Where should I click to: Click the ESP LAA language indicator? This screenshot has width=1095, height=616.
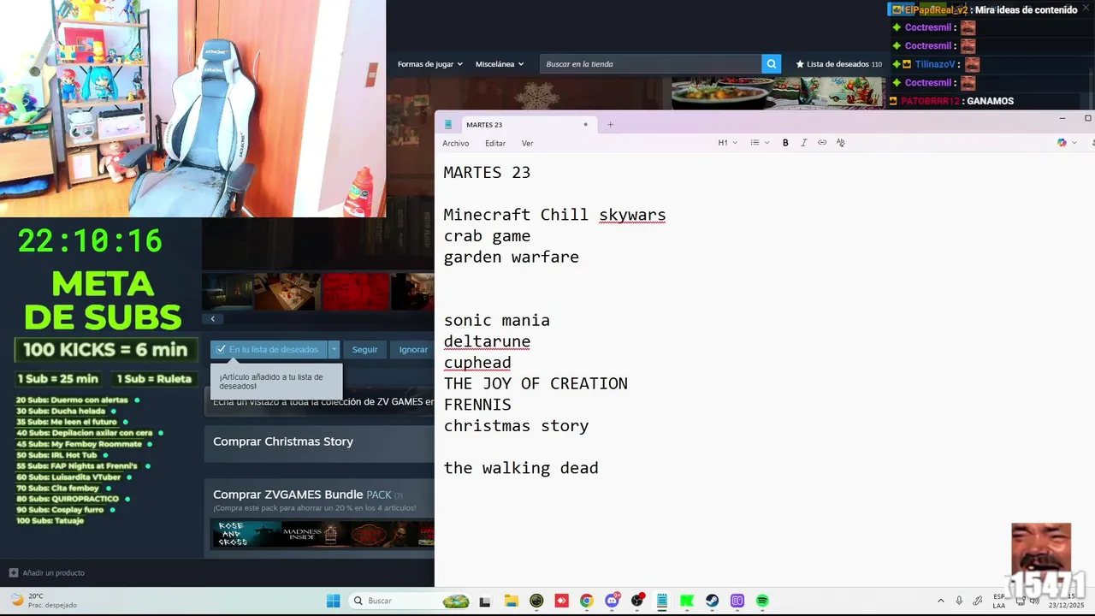click(999, 601)
